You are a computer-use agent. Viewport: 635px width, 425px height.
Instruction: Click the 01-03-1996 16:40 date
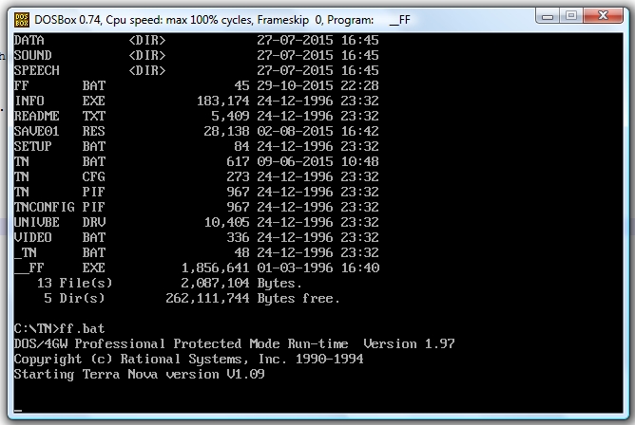click(x=317, y=268)
